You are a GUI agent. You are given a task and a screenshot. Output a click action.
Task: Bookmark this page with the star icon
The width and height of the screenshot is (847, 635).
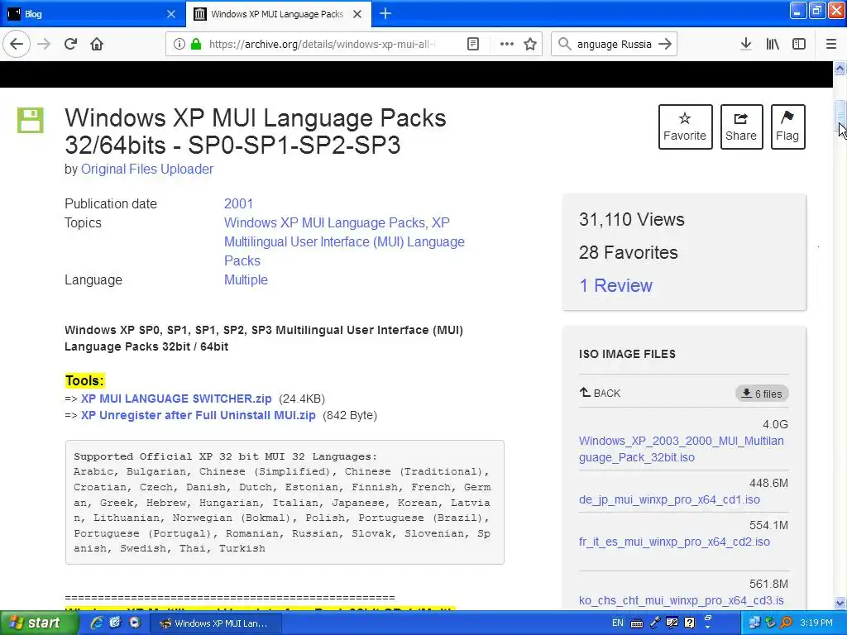pos(530,44)
